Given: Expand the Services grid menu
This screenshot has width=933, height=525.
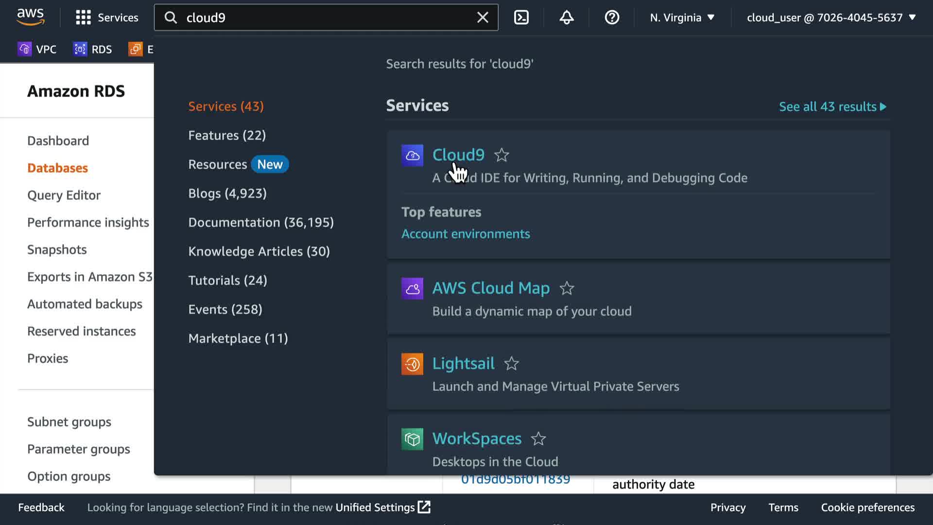Looking at the screenshot, I should click(107, 17).
